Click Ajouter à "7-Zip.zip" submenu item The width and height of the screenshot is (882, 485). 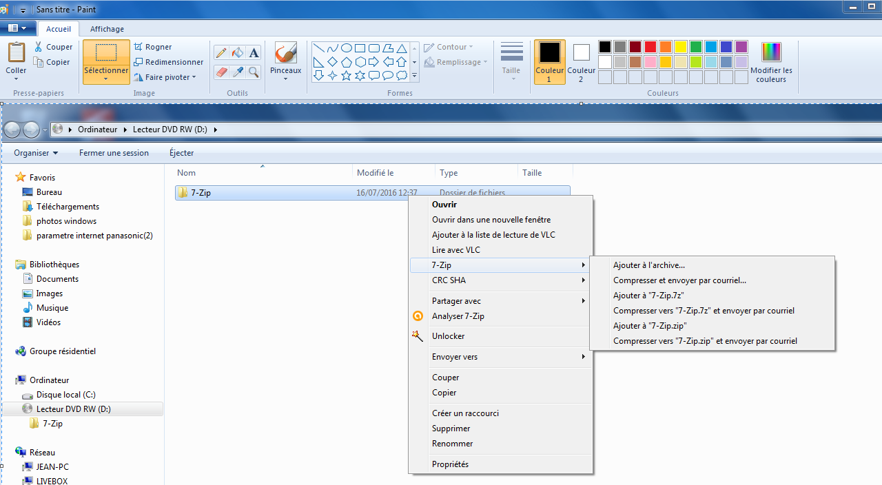[x=712, y=326]
